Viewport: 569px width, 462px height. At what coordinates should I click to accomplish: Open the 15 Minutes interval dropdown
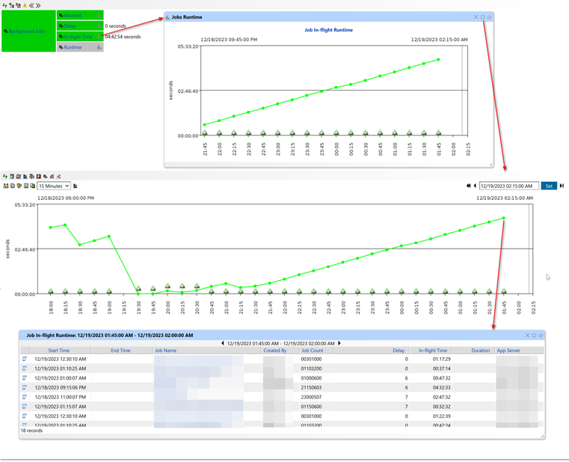pos(54,186)
